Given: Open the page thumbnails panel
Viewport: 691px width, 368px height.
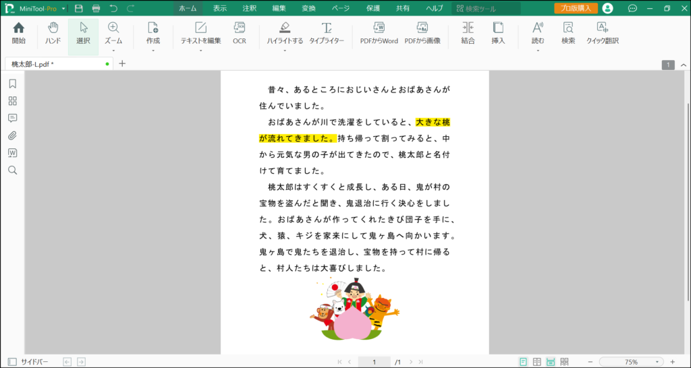Looking at the screenshot, I should tap(12, 101).
